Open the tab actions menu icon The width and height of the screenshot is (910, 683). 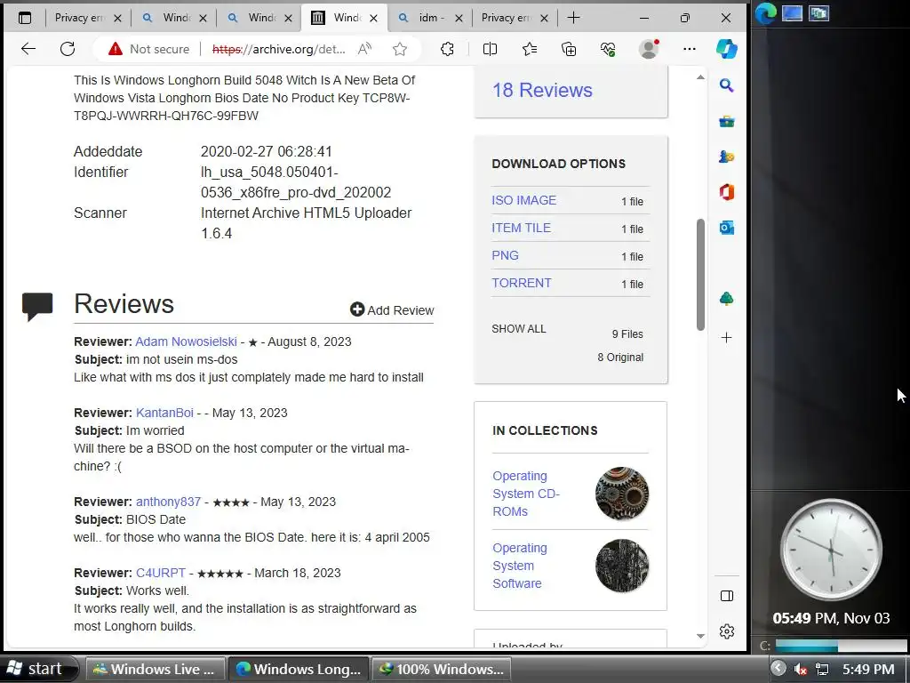tap(25, 18)
